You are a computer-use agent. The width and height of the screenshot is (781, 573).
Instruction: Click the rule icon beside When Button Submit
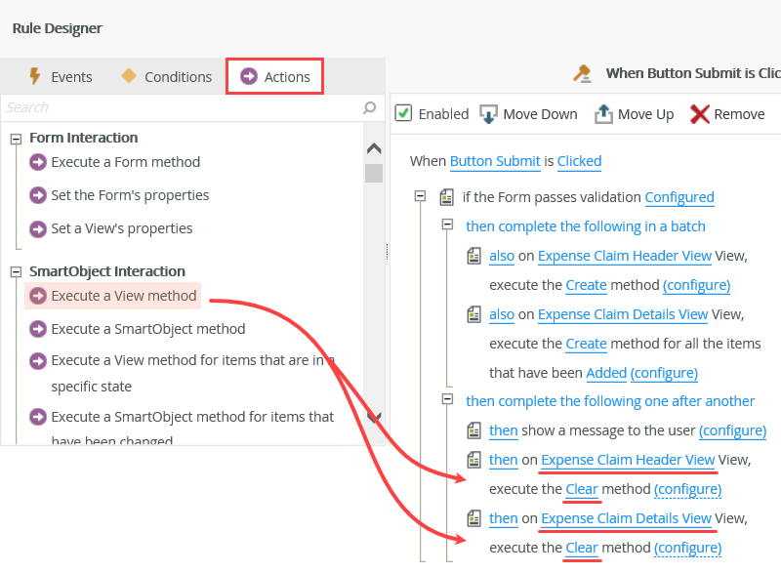click(583, 72)
